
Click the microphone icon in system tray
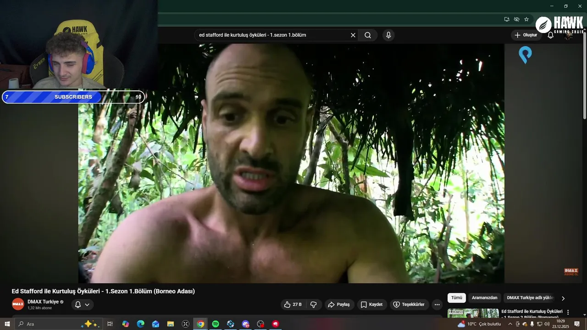[532, 324]
